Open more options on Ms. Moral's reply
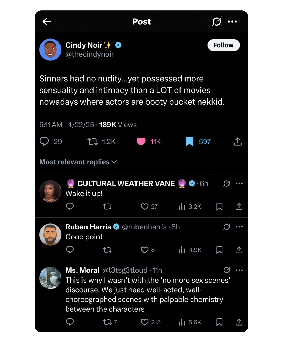 [239, 270]
